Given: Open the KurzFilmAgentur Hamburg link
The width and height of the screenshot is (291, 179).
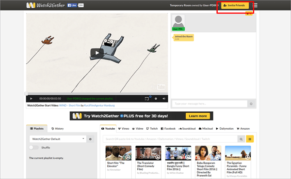Looking at the screenshot, I should 99,105.
